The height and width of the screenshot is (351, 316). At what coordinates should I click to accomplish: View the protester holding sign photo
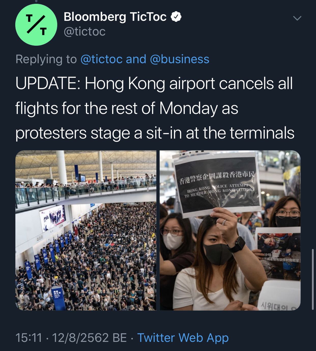pos(230,230)
